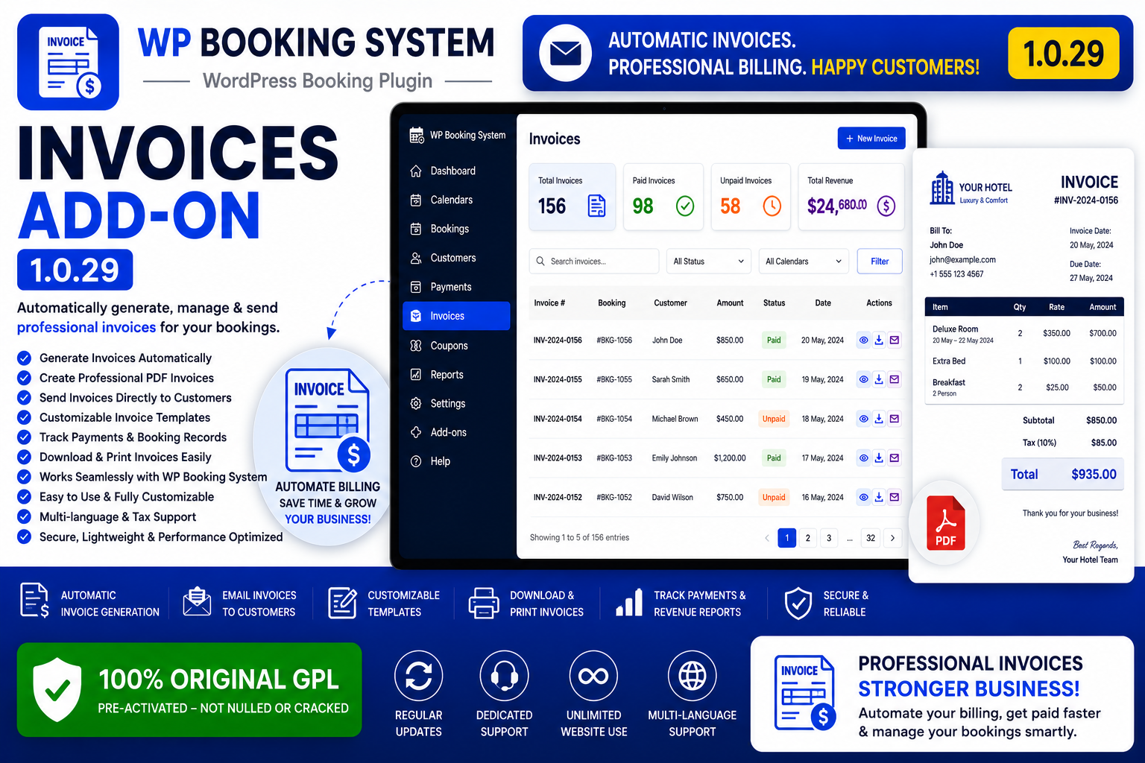
Task: Click the Amount column header in invoices table
Action: 730,303
